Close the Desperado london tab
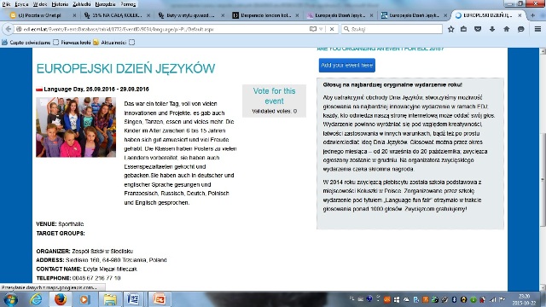 coord(297,15)
